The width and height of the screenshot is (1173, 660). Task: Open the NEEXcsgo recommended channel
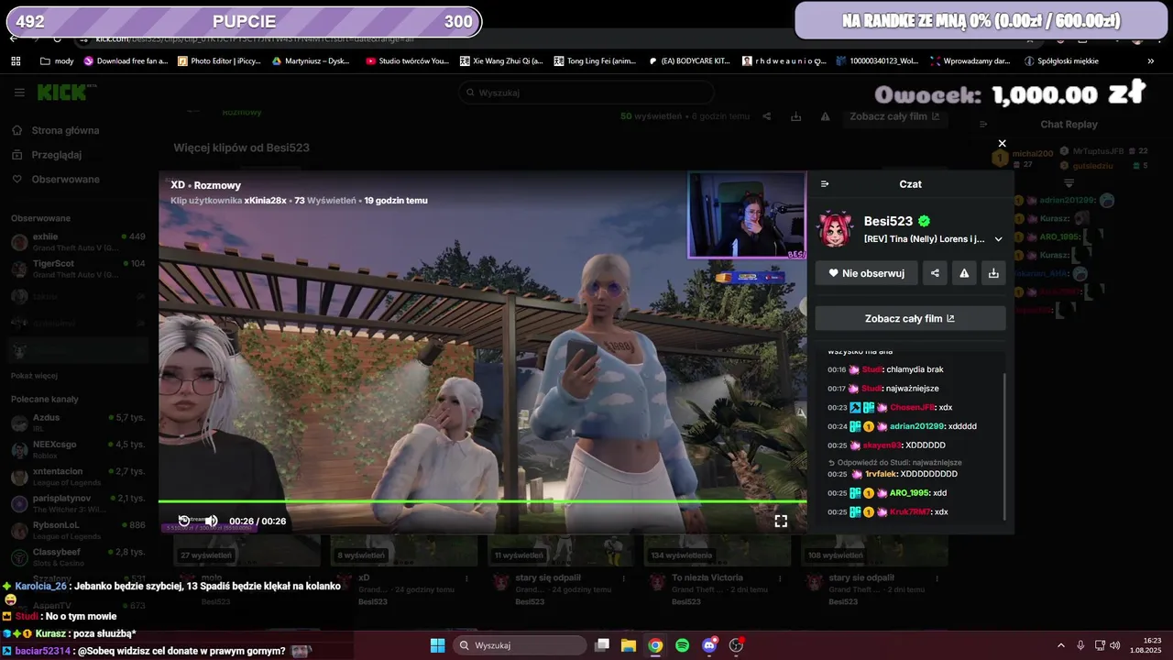point(77,450)
